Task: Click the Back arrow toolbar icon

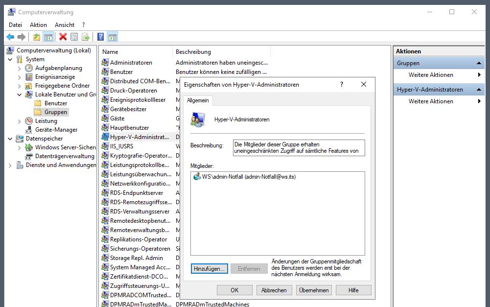Action: pos(10,37)
